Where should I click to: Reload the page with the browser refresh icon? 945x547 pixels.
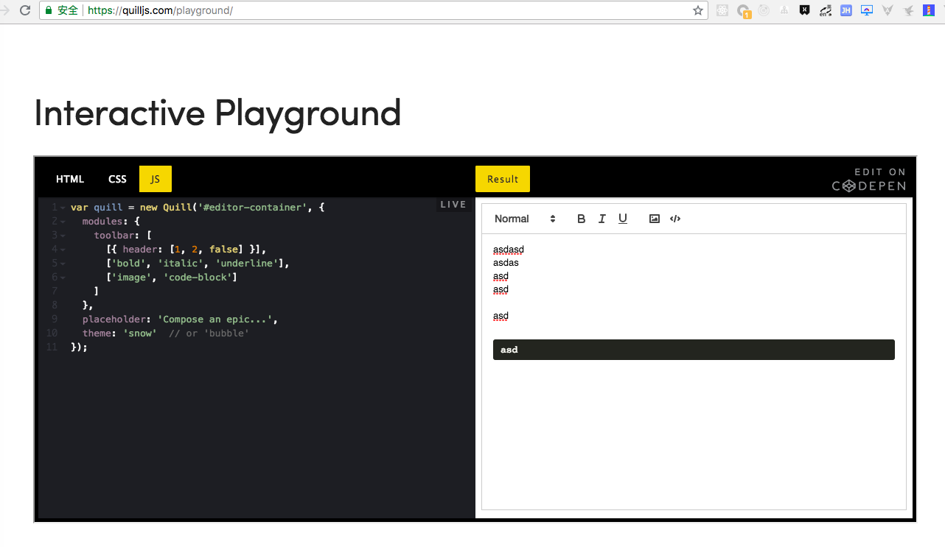pyautogui.click(x=25, y=10)
